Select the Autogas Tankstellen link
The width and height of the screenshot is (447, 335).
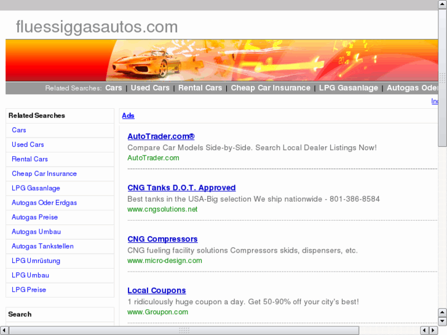(42, 246)
